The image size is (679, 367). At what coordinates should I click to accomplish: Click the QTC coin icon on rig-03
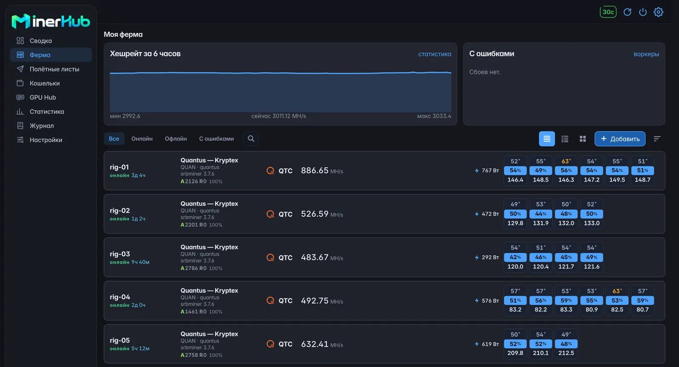pos(270,257)
